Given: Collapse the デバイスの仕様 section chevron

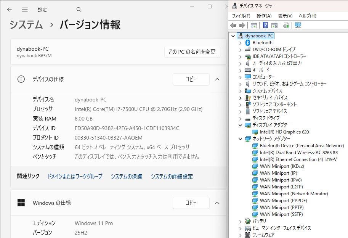Looking at the screenshot, I should 217,79.
